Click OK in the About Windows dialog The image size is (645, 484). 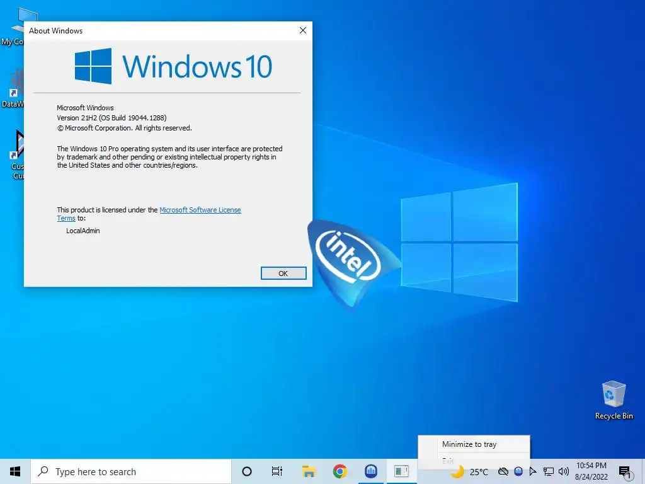(283, 274)
